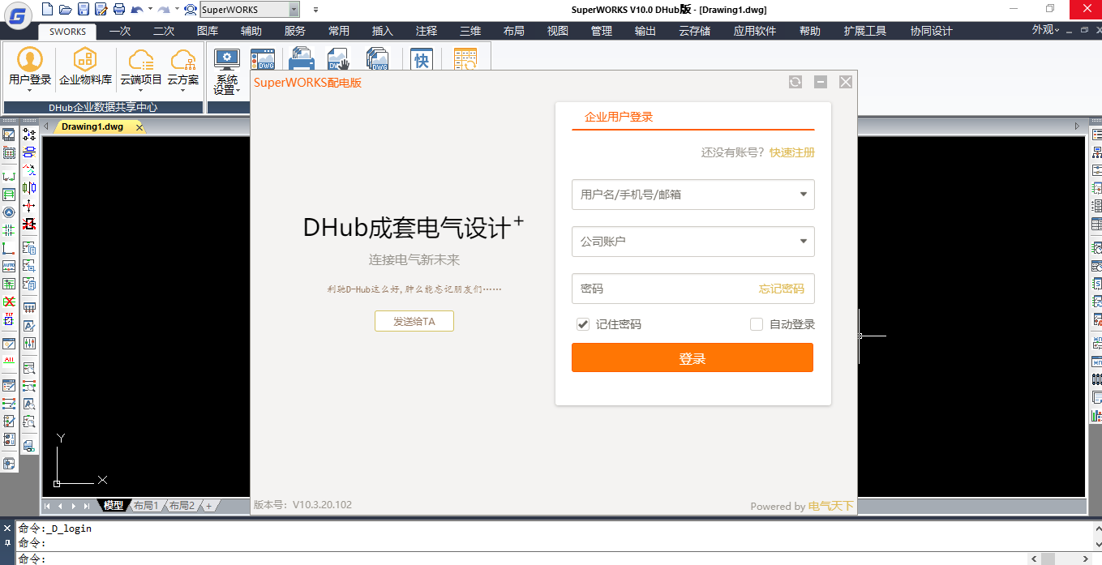Click the orange table refresh ribbon icon
Screen dimensions: 1102x565
click(x=465, y=60)
